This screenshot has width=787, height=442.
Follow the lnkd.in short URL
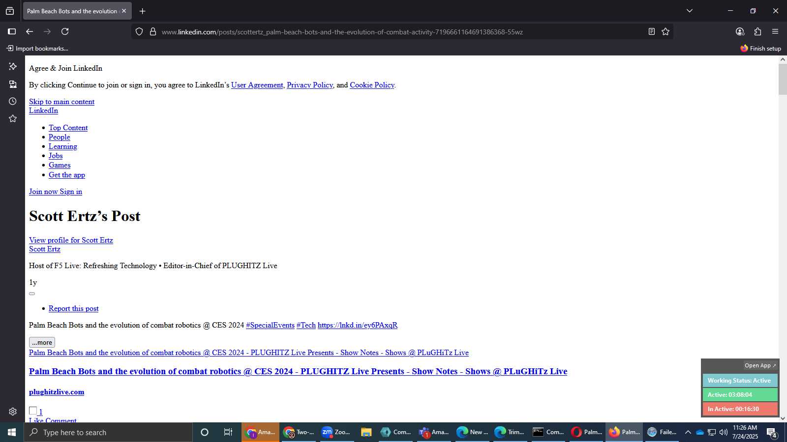pos(358,325)
